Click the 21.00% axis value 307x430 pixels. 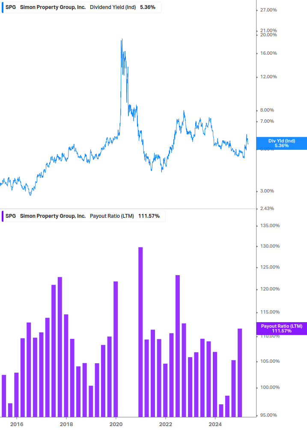(x=268, y=30)
